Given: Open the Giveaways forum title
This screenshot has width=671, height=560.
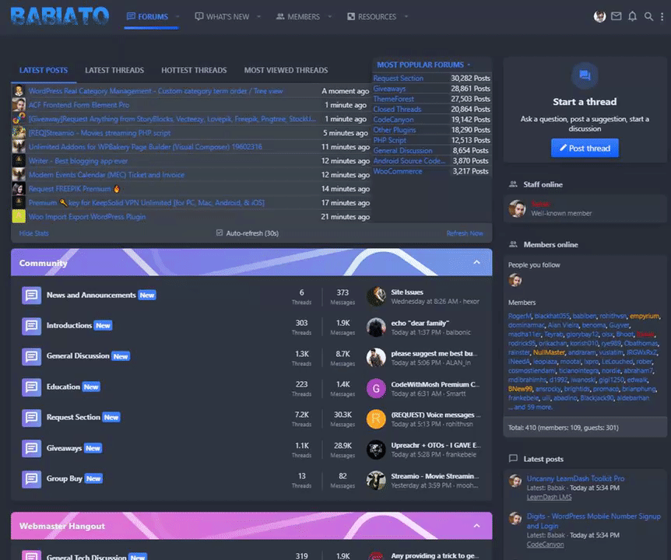Looking at the screenshot, I should (x=64, y=448).
